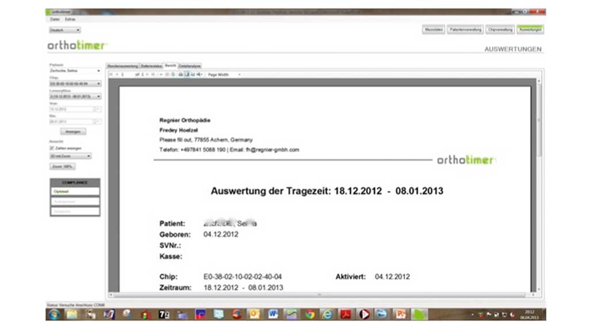589x331 pixels.
Task: Switch to the Detailanalyse tab
Action: coord(190,66)
